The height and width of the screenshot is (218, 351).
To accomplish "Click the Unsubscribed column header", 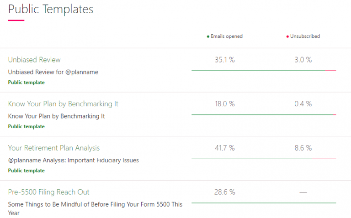I will (x=305, y=36).
